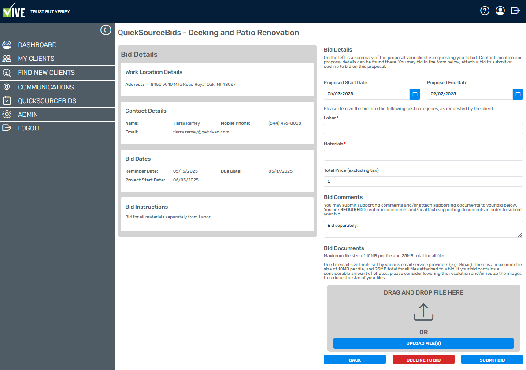Click the TRUST BUT VERIFY tagline
The image size is (526, 370).
50,12
